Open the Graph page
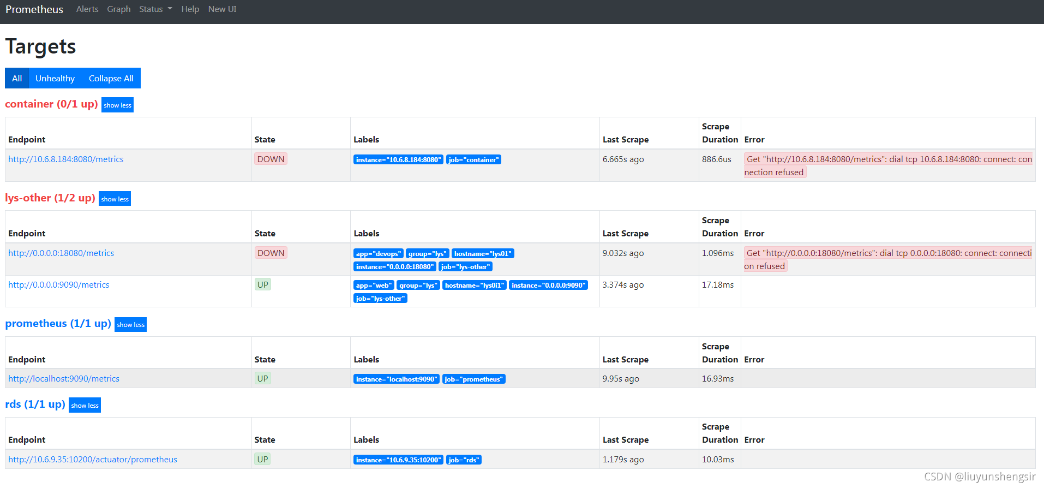The image size is (1044, 488). [x=119, y=9]
